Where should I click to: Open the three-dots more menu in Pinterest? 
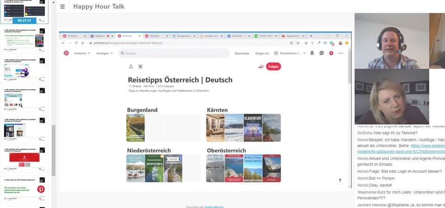[341, 53]
